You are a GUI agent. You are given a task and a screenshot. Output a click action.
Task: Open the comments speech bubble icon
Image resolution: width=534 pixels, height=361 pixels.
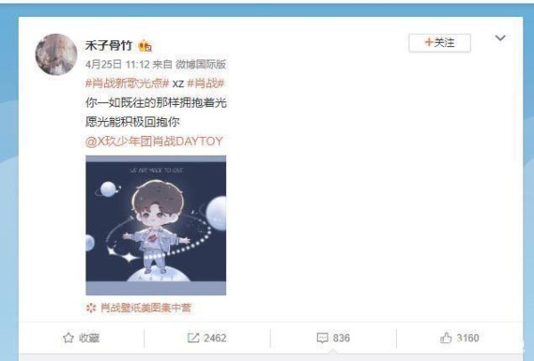[x=322, y=338]
